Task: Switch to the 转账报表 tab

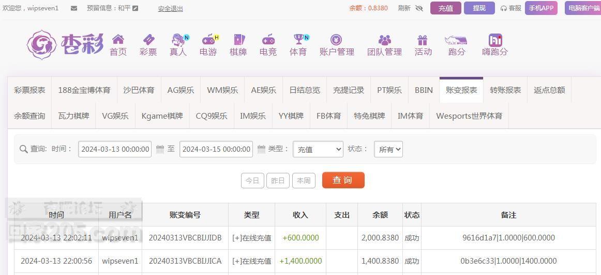Action: [505, 90]
